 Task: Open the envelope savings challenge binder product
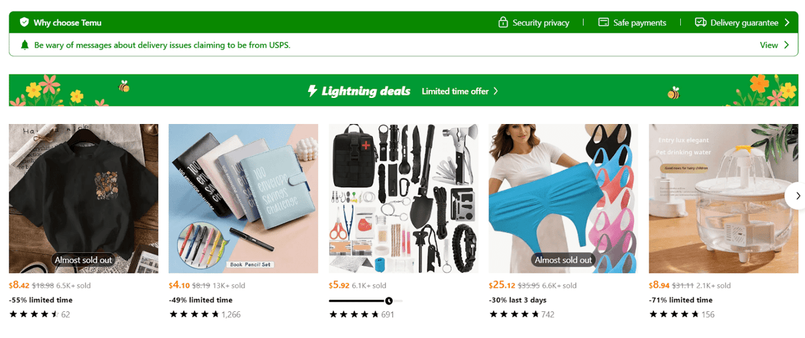[243, 198]
